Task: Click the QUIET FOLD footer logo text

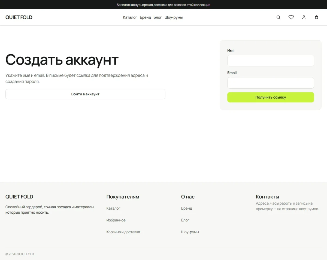Action: (19, 197)
